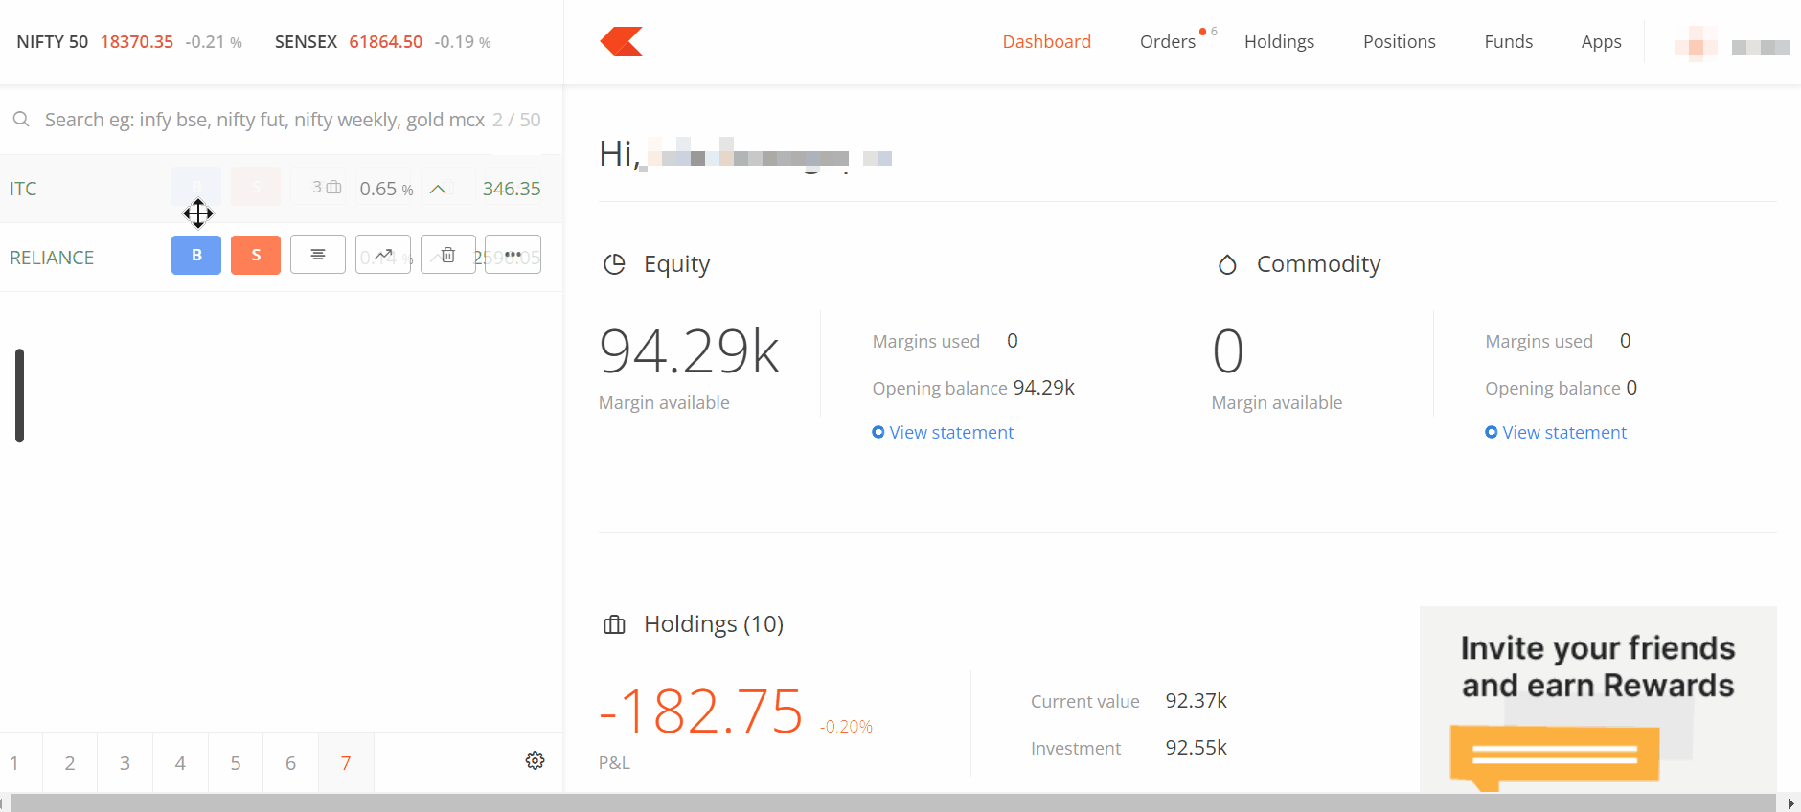This screenshot has height=812, width=1801.
Task: Click Investment 92.55k value
Action: pyautogui.click(x=1197, y=747)
